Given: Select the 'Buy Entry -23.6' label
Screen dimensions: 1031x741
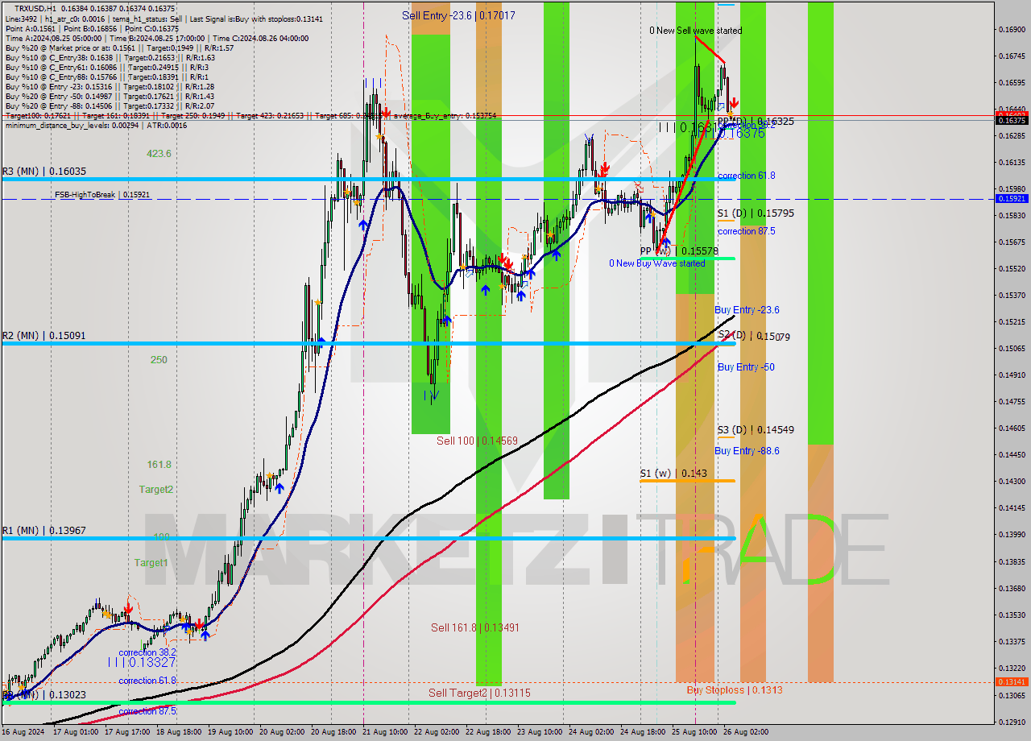Looking at the screenshot, I should [747, 310].
